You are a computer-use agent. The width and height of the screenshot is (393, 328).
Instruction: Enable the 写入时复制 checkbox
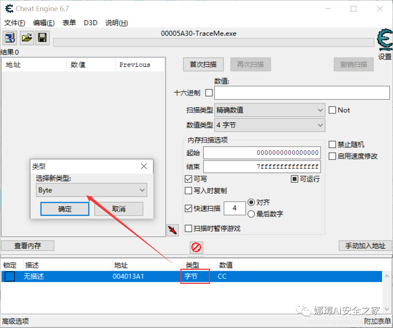(x=188, y=191)
